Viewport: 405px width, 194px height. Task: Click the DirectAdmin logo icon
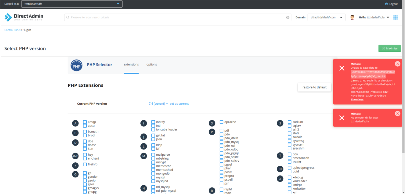[8, 17]
